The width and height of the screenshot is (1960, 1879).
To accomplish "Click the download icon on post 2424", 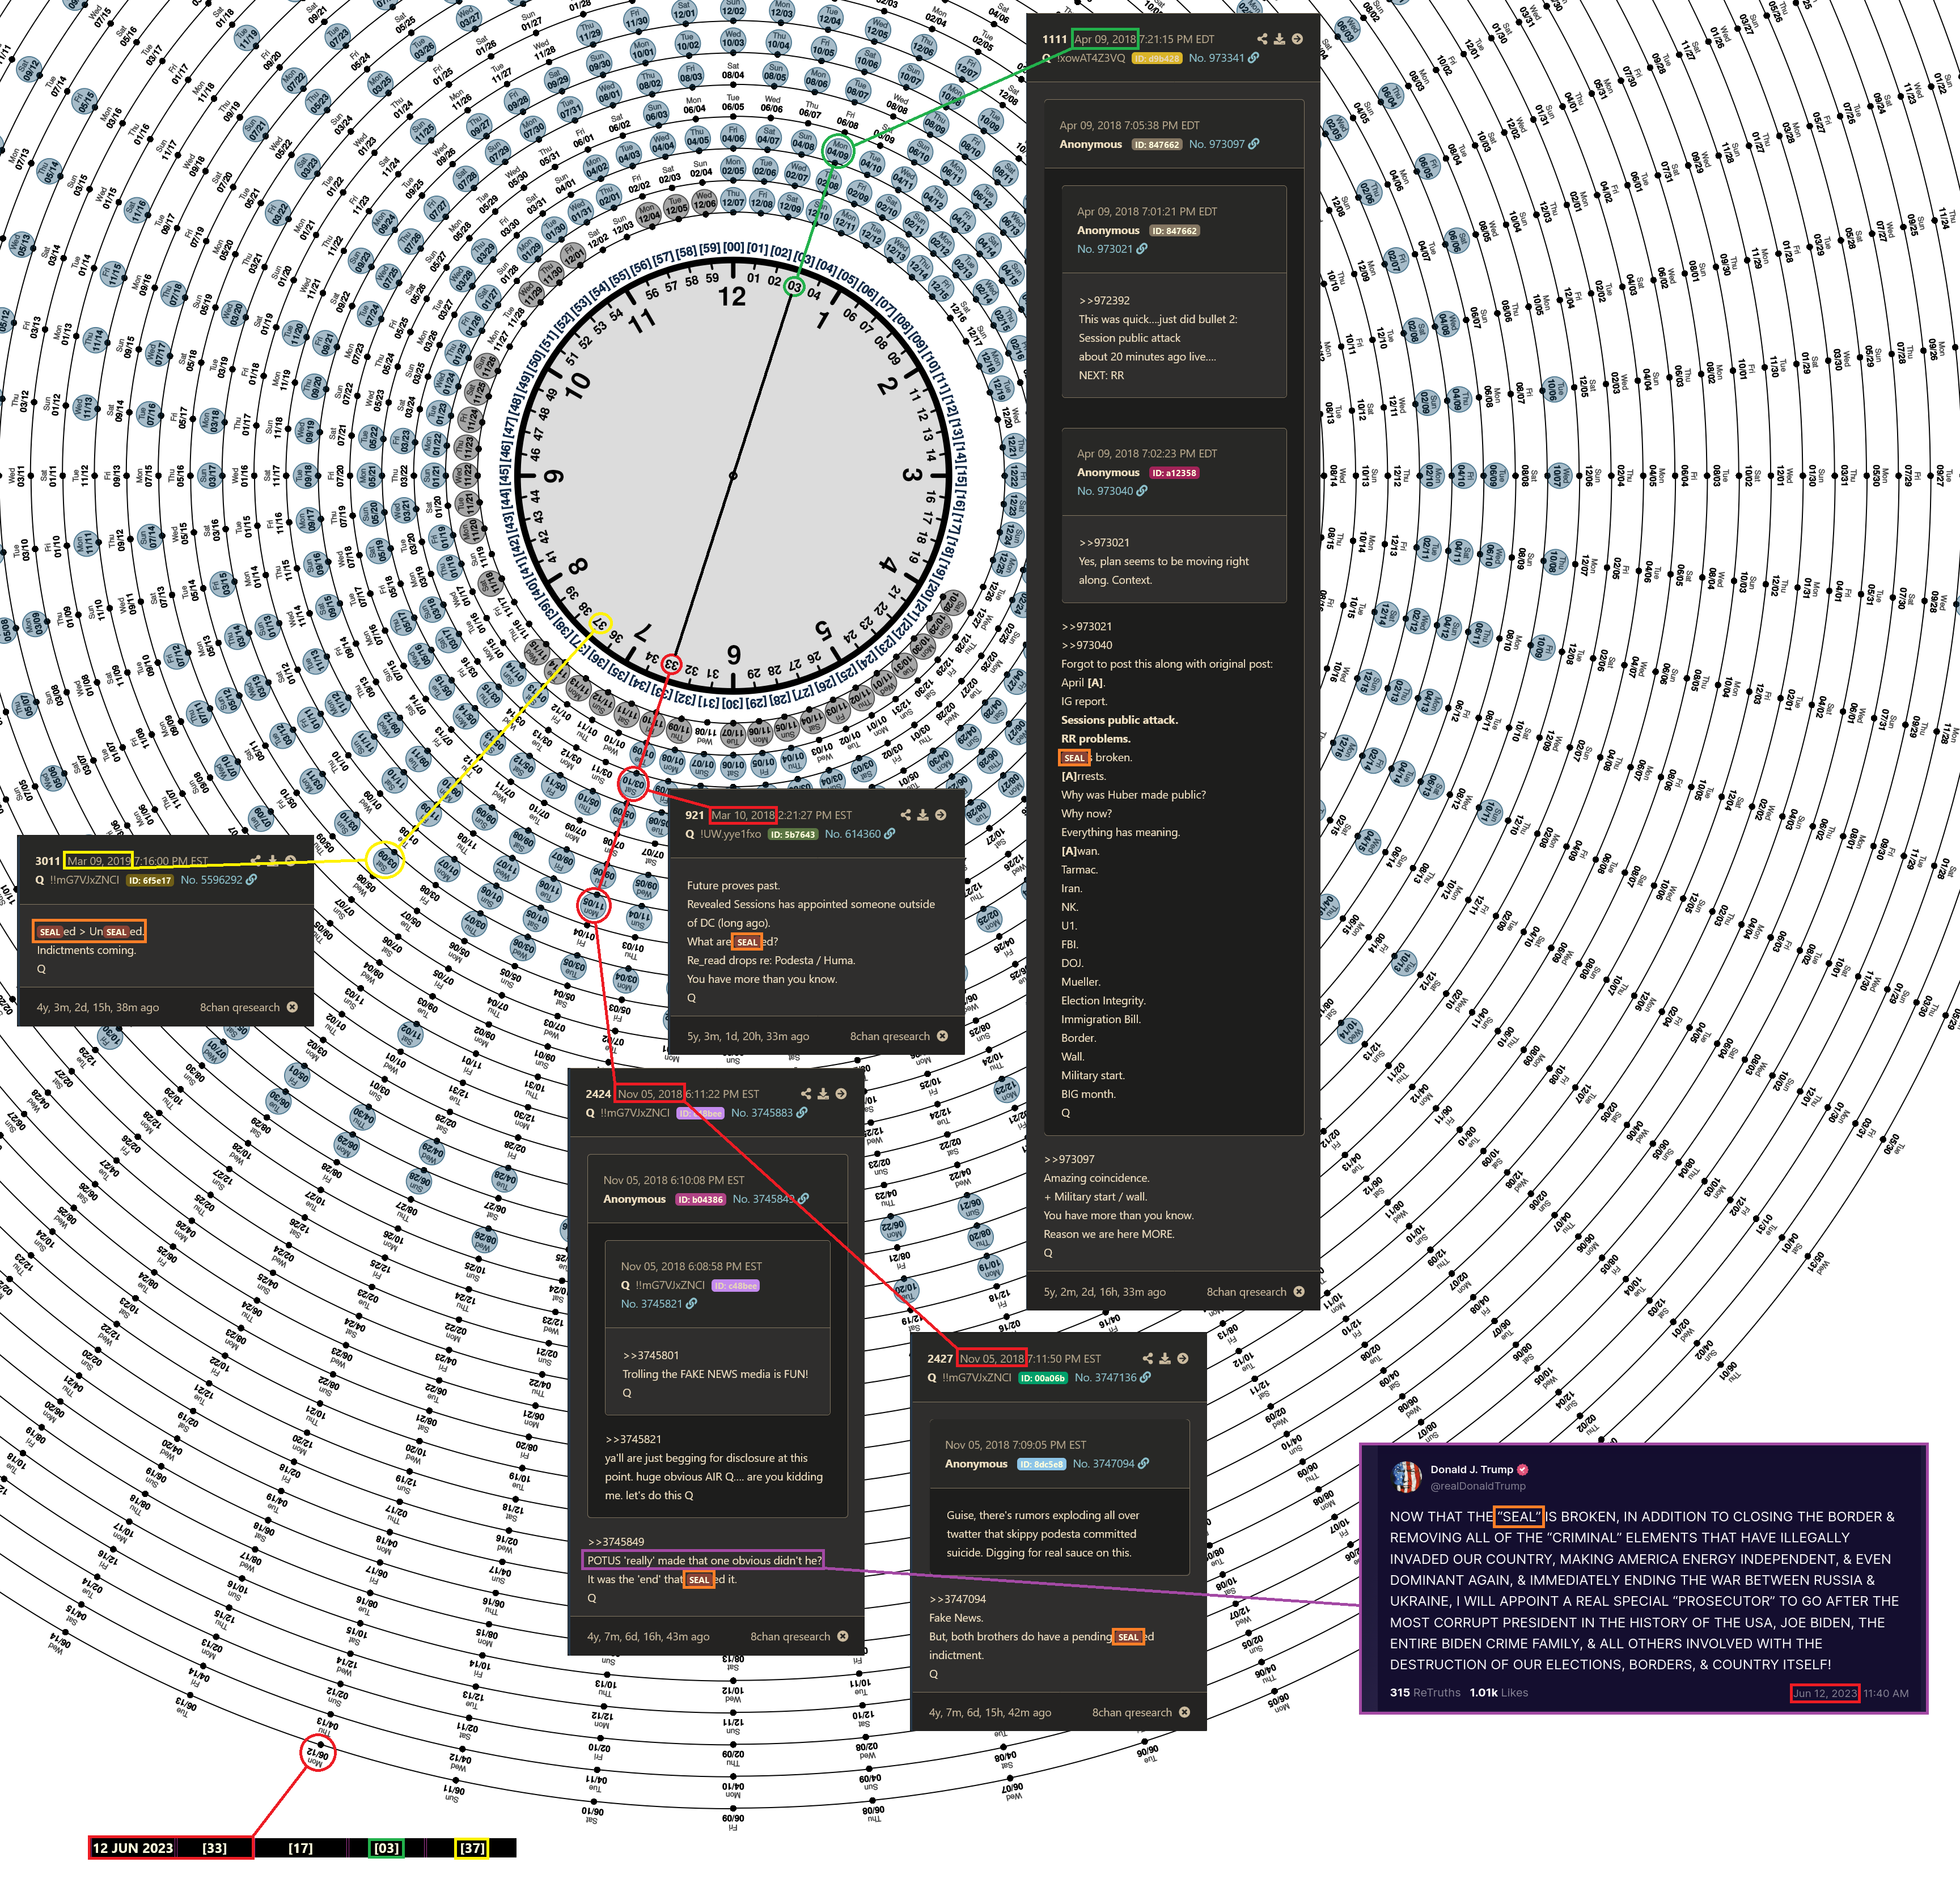I will click(823, 1094).
